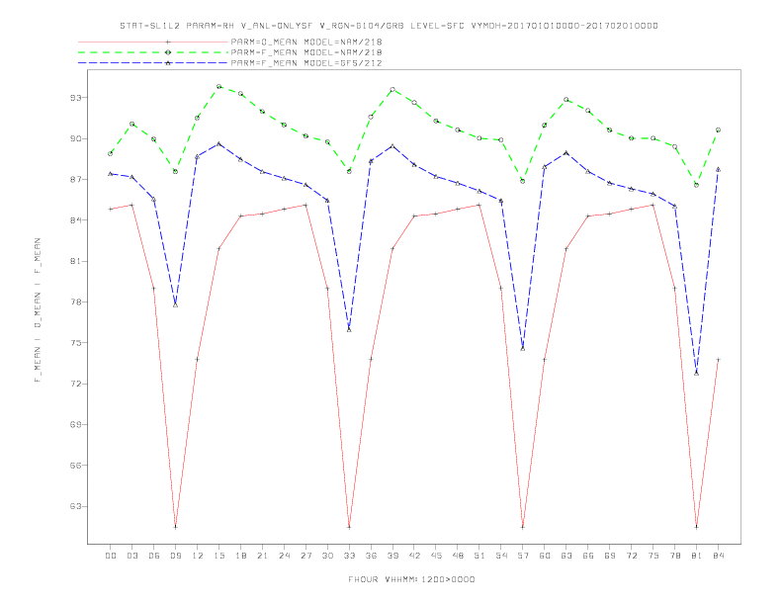This screenshot has height=605, width=783.
Task: Click forecast hour 00 label on horizontal axis
Action: coord(111,556)
